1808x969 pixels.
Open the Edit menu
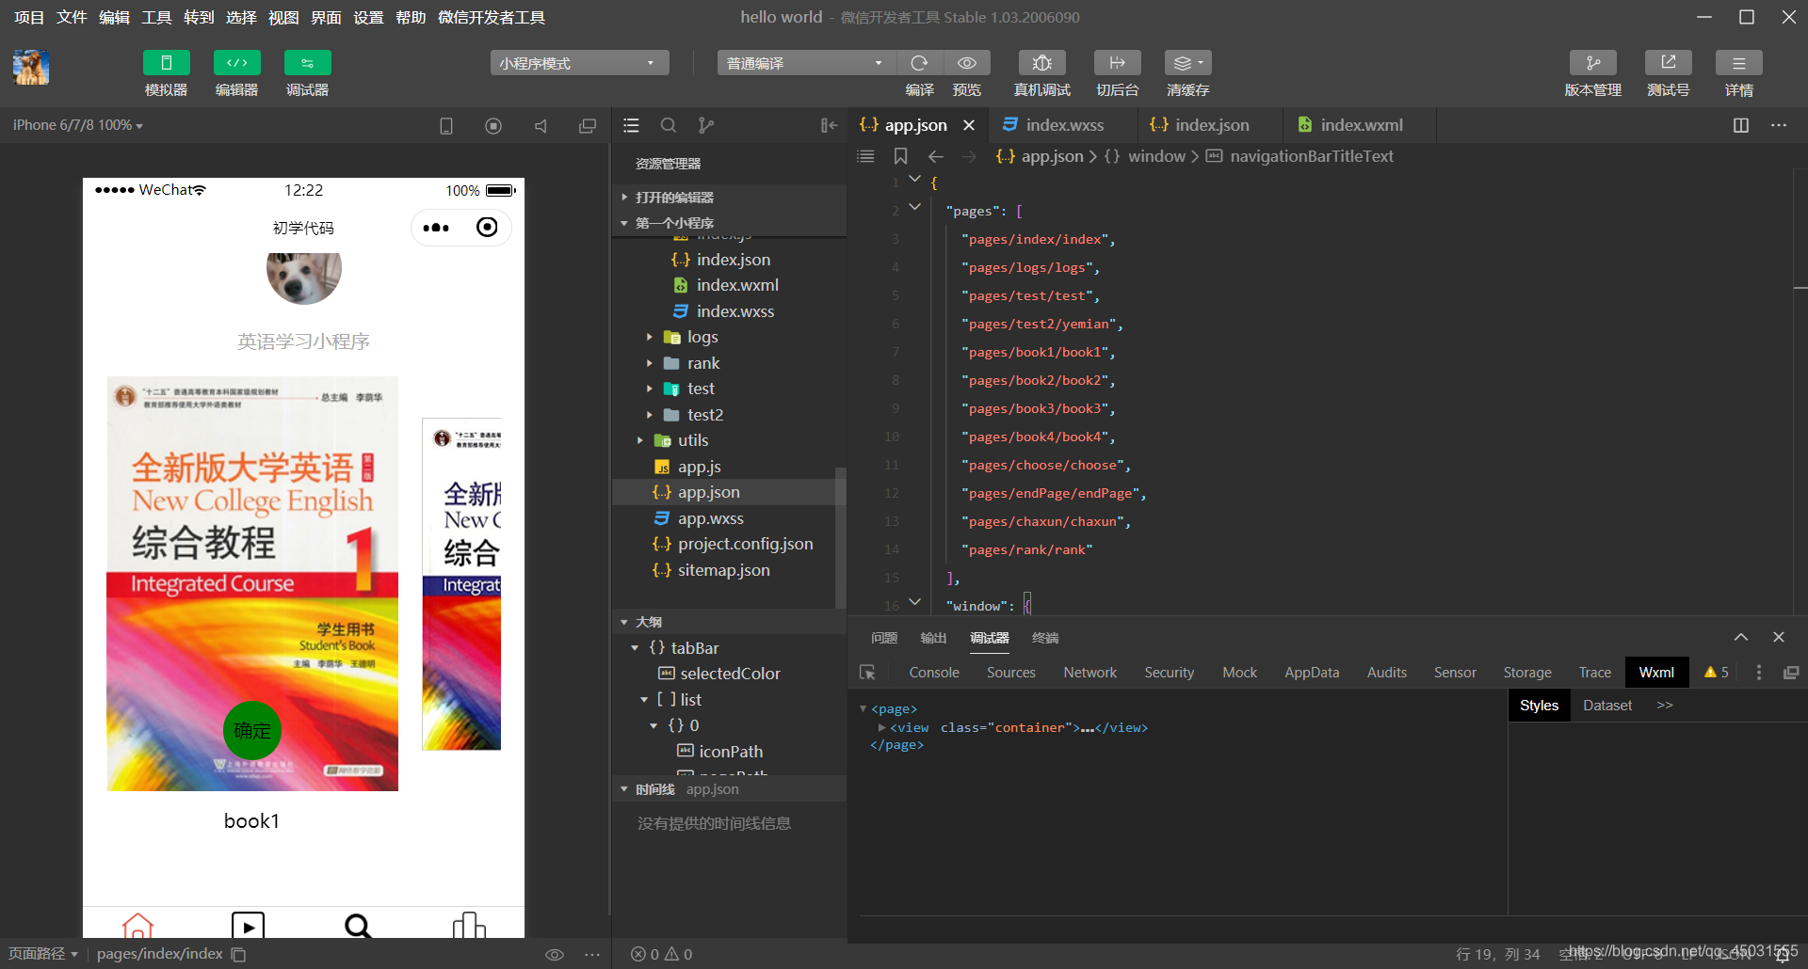coord(114,17)
